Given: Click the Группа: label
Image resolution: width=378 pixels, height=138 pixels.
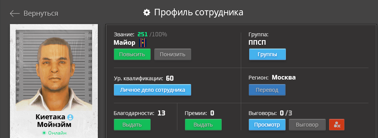Looking at the screenshot, I should (x=258, y=34).
